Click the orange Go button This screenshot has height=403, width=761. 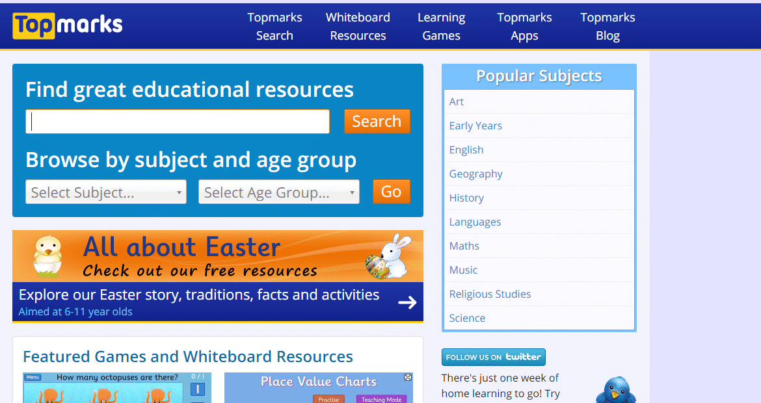click(x=391, y=192)
